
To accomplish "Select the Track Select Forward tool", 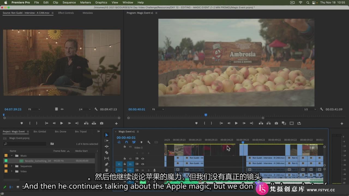I will [x=107, y=141].
